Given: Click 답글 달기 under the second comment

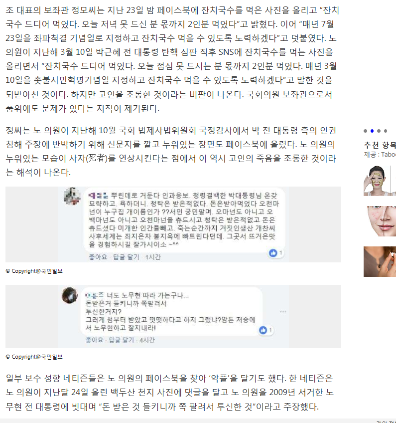Looking at the screenshot, I should coord(122,340).
